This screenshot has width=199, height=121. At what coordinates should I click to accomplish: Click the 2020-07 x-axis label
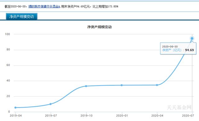pos(188,115)
